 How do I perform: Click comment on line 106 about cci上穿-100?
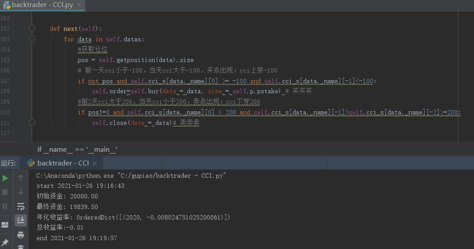[x=178, y=70]
